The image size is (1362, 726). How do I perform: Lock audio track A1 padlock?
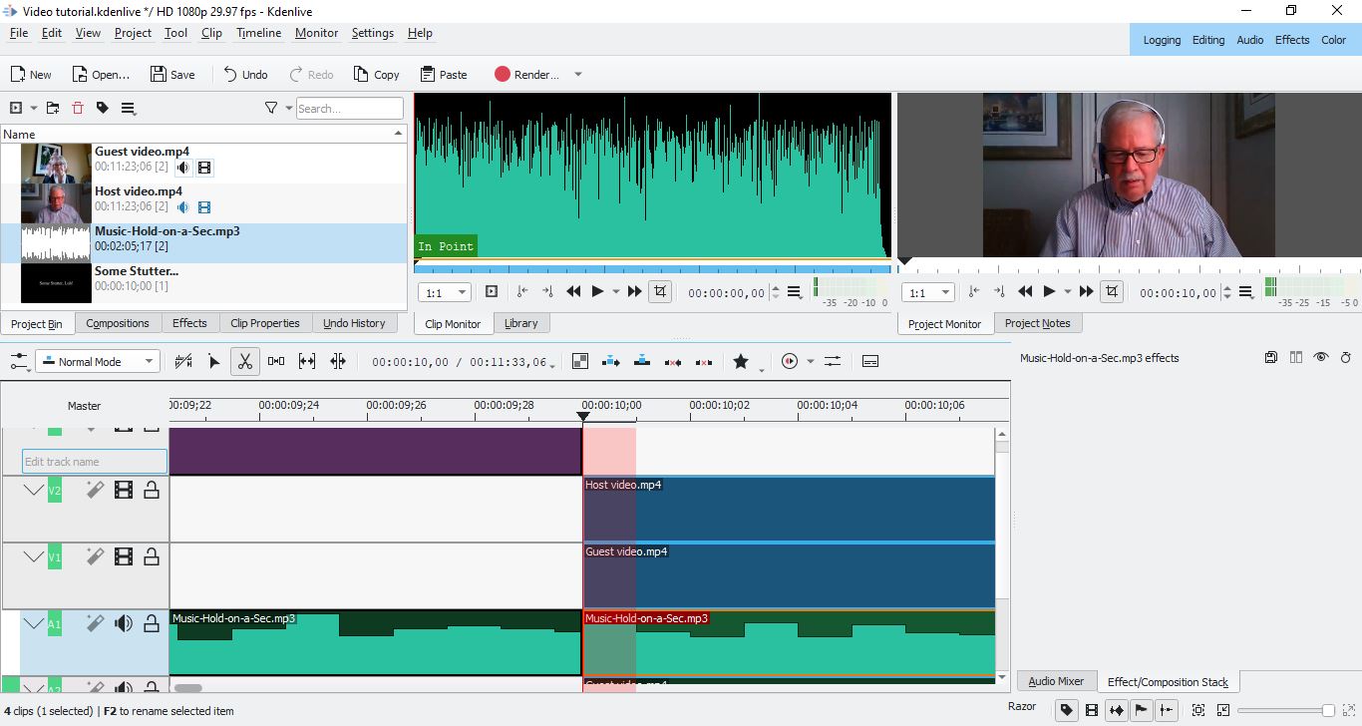[x=152, y=623]
